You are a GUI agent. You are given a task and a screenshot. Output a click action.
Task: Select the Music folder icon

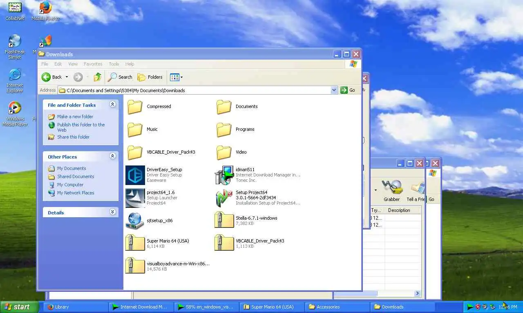point(135,129)
